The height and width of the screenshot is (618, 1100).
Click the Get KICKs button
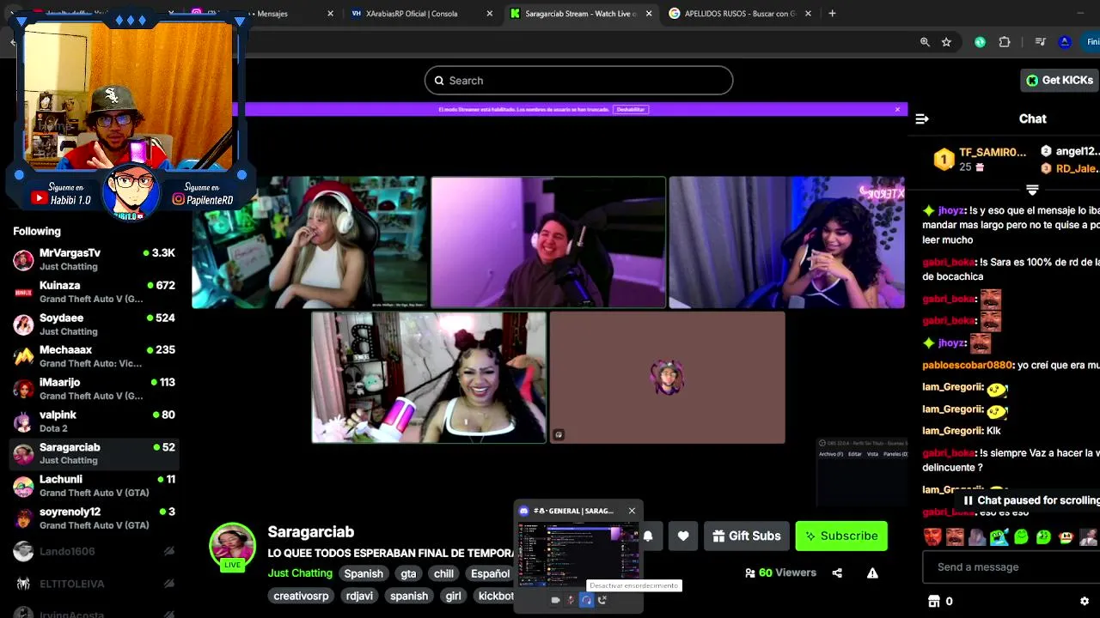coord(1060,80)
